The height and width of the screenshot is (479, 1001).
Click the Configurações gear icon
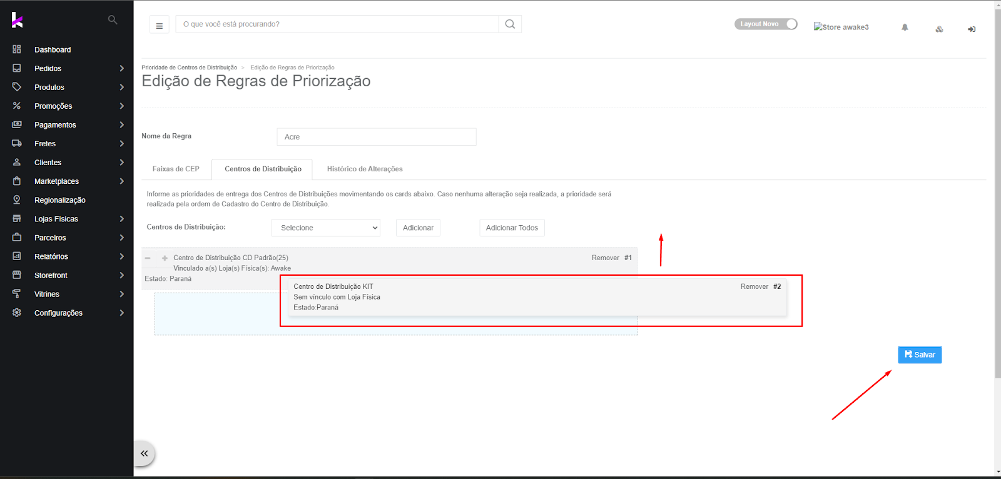(17, 312)
